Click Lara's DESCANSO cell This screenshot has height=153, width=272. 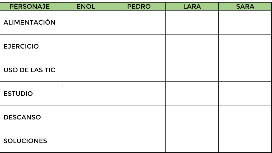[x=192, y=117]
